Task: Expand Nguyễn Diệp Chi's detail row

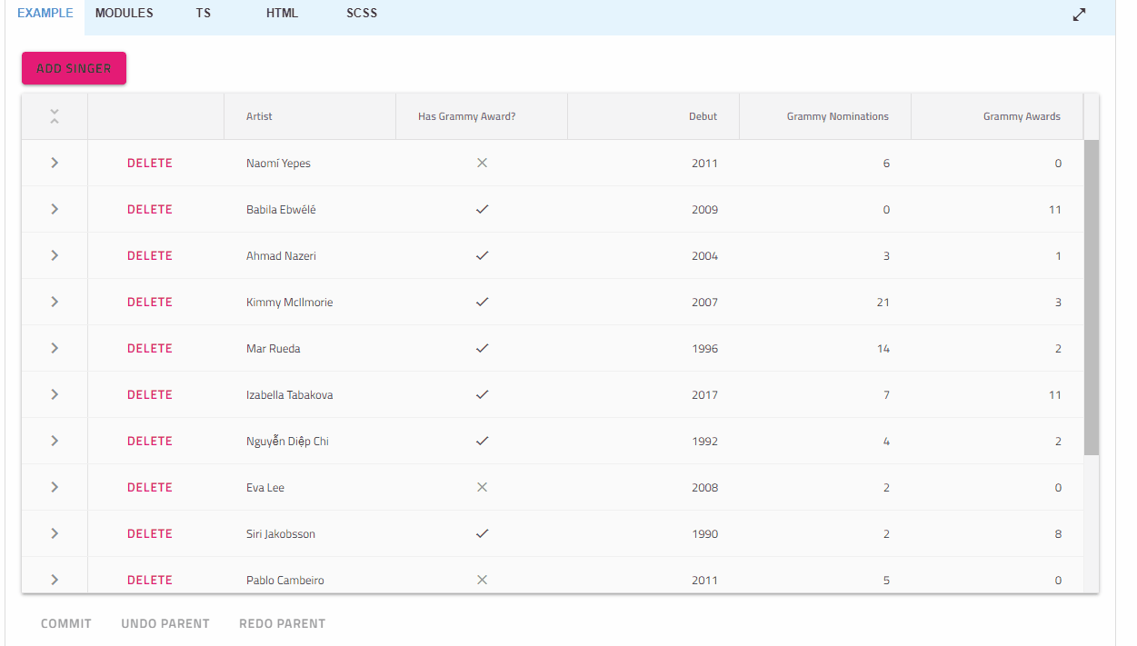Action: coord(54,441)
